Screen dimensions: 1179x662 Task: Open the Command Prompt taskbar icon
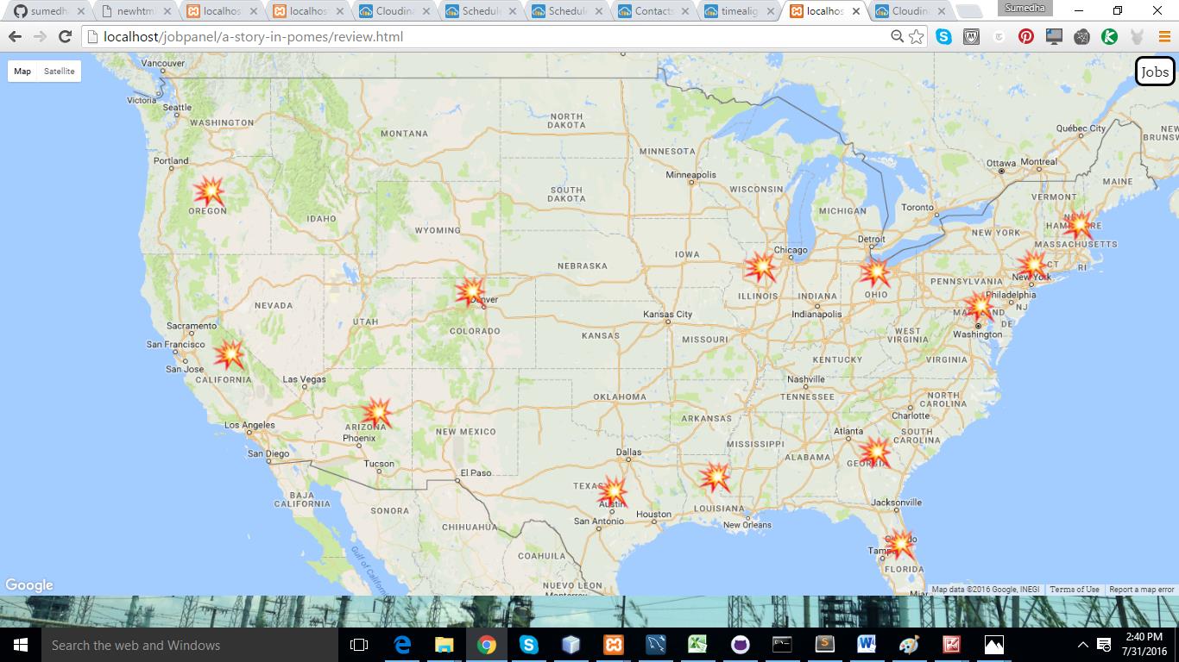tap(782, 645)
